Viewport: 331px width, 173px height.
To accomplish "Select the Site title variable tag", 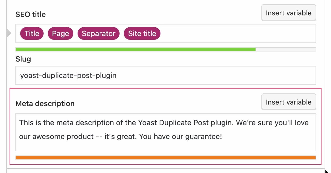I will (142, 33).
